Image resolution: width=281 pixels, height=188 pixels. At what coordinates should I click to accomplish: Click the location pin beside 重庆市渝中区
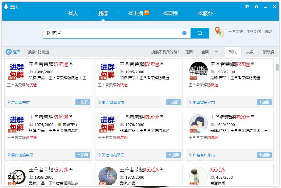tap(9, 155)
